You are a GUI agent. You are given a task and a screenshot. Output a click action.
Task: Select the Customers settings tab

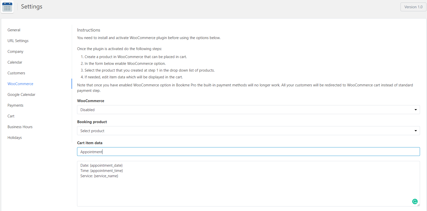(x=16, y=73)
